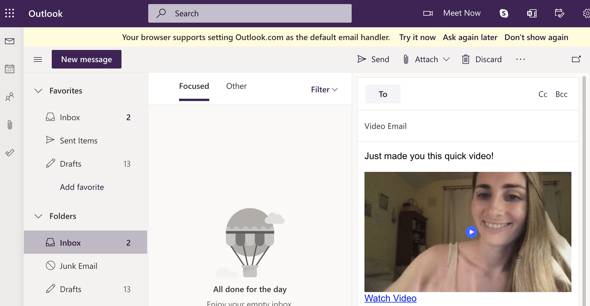Open more compose actions ellipsis
The image size is (590, 306).
point(521,59)
